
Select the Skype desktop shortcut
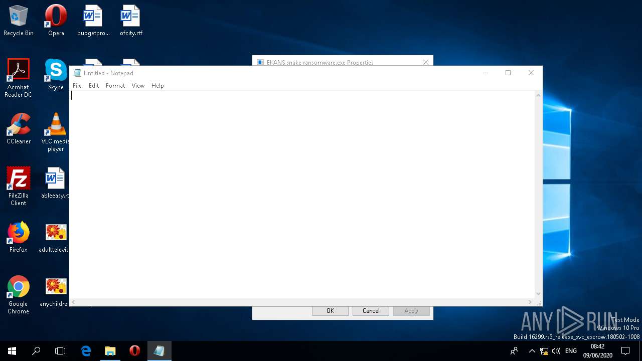[x=56, y=75]
